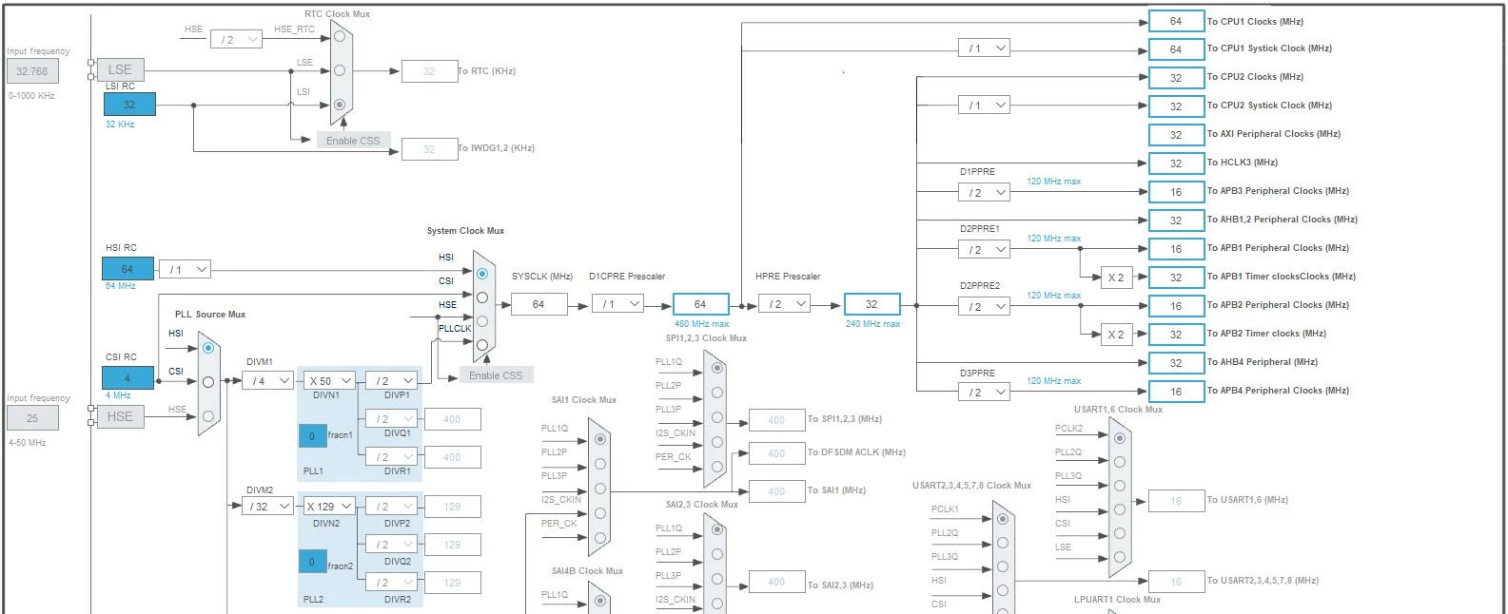
Task: Click the To AXI Peripheral Clocks value box
Action: tap(1176, 135)
